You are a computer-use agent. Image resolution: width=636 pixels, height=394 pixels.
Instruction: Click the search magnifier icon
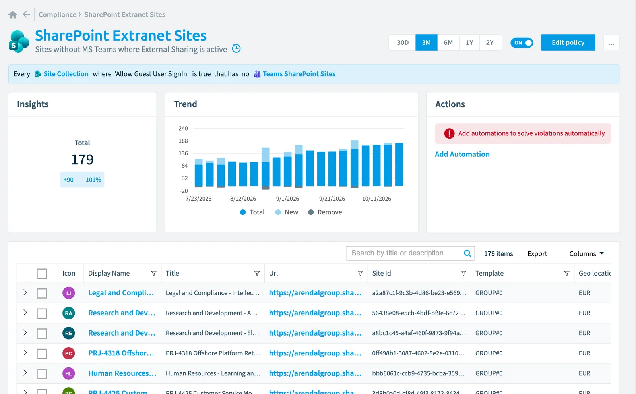pos(467,253)
